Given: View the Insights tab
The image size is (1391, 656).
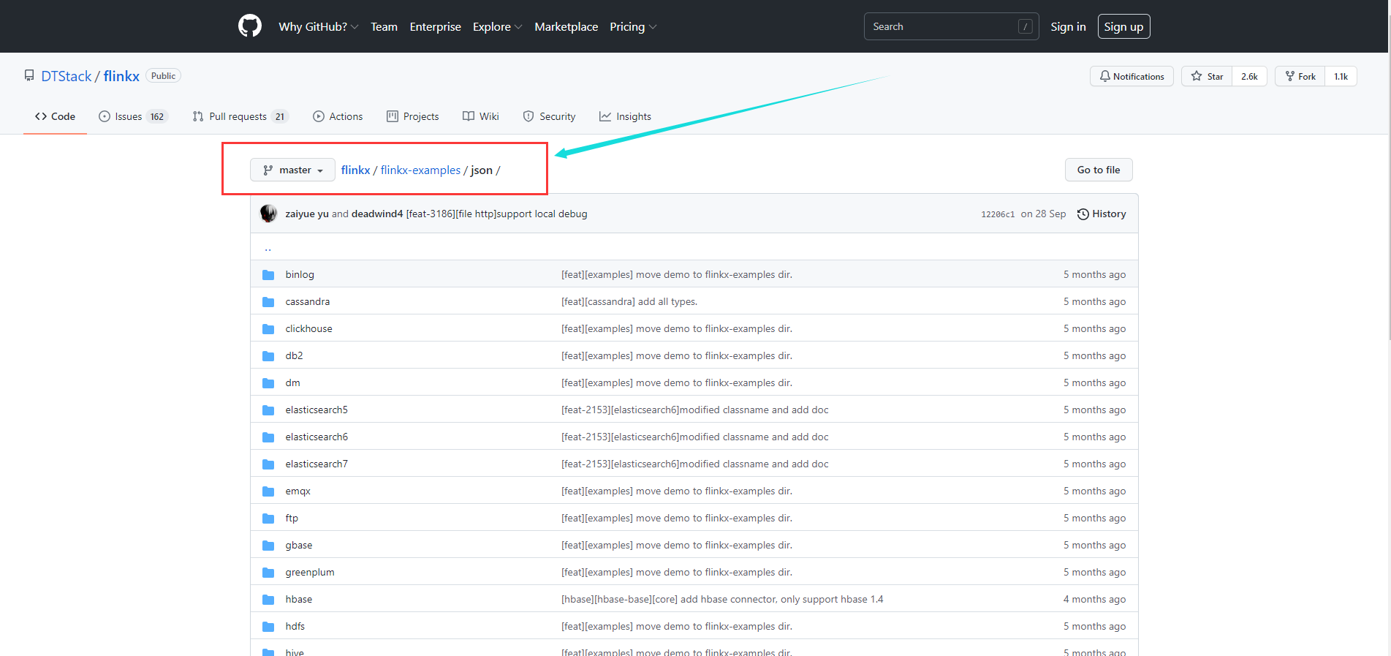Looking at the screenshot, I should 625,116.
